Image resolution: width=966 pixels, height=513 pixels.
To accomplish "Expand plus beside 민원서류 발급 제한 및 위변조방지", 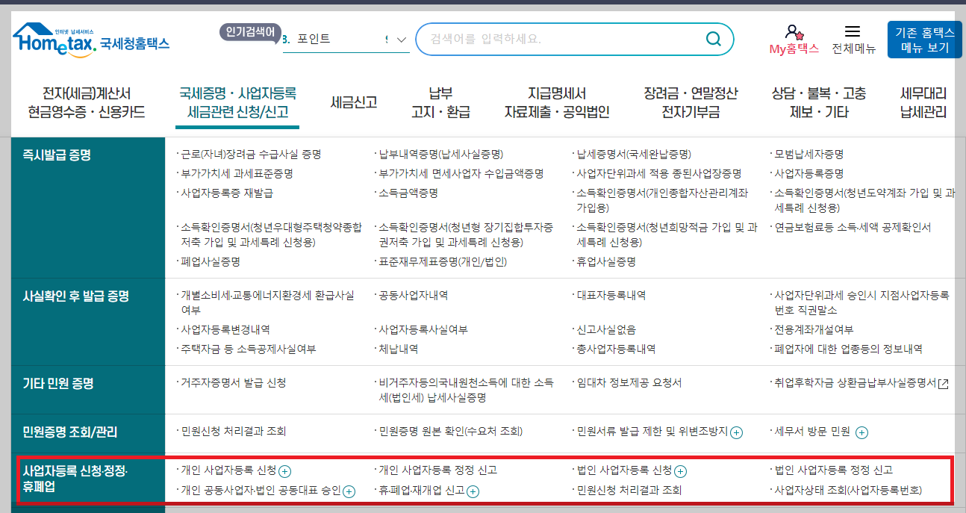I will click(736, 432).
